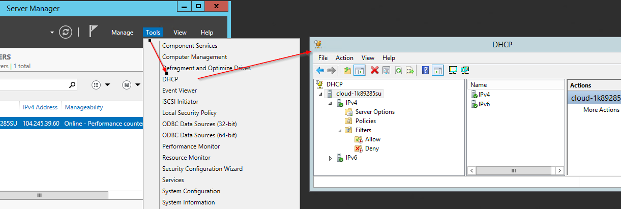
Task: Click the notifications flag in Server Manager
Action: (x=93, y=32)
